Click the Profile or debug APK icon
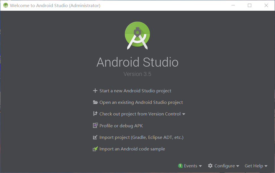This screenshot has width=275, height=173. (95, 125)
